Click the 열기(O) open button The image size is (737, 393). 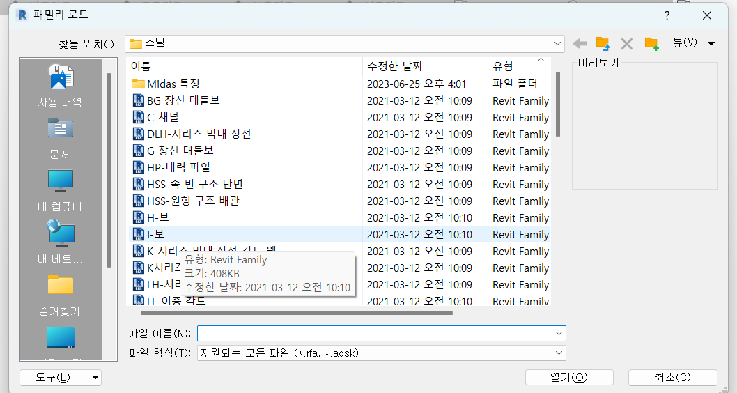(569, 378)
